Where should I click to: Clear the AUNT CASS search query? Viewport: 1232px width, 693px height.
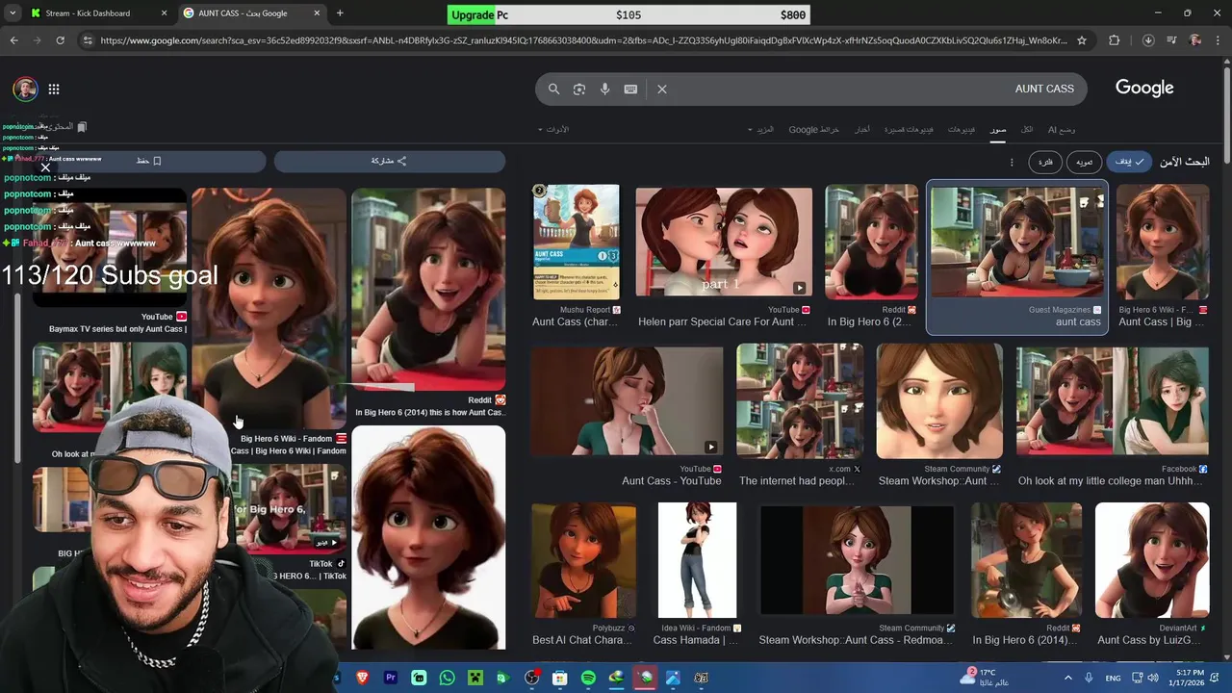[662, 89]
